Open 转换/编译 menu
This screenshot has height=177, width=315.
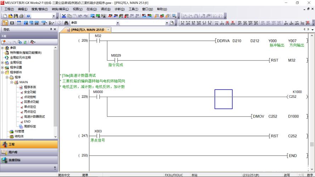[x=60, y=9]
